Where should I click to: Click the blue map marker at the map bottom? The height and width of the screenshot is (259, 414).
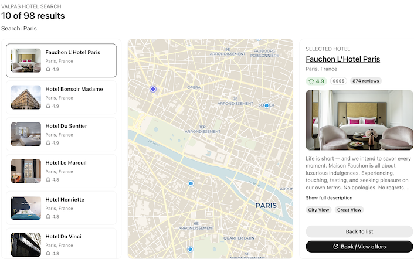(190, 249)
